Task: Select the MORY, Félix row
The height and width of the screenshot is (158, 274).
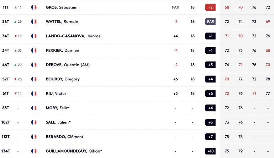Action: coord(137,108)
